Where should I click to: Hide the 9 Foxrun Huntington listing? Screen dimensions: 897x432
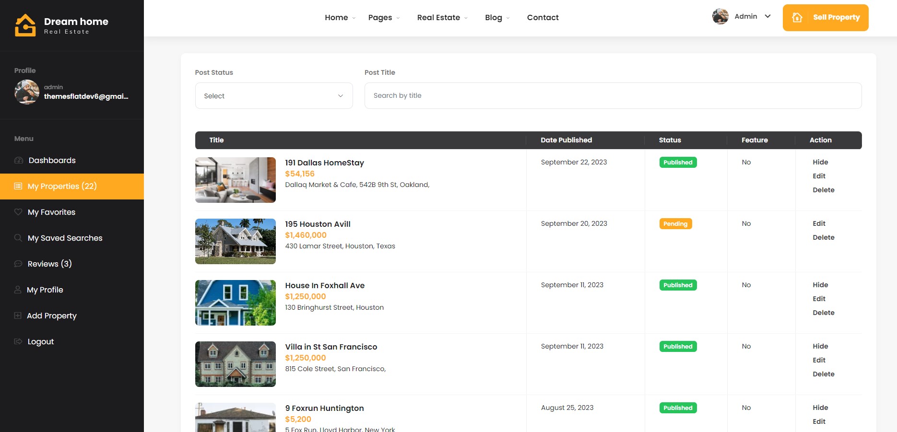click(820, 408)
